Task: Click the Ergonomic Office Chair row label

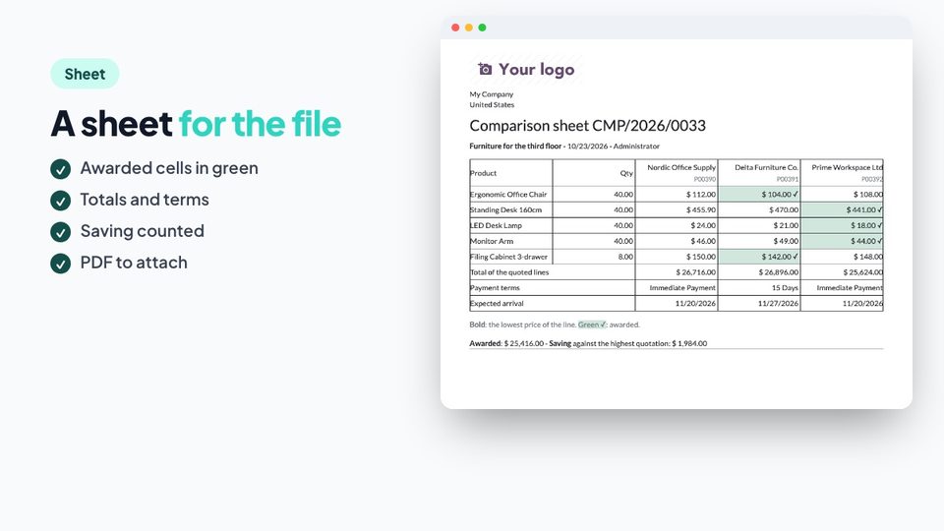Action: click(508, 194)
